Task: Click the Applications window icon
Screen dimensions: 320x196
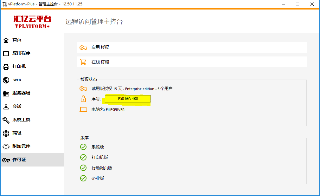Action: coord(6,53)
